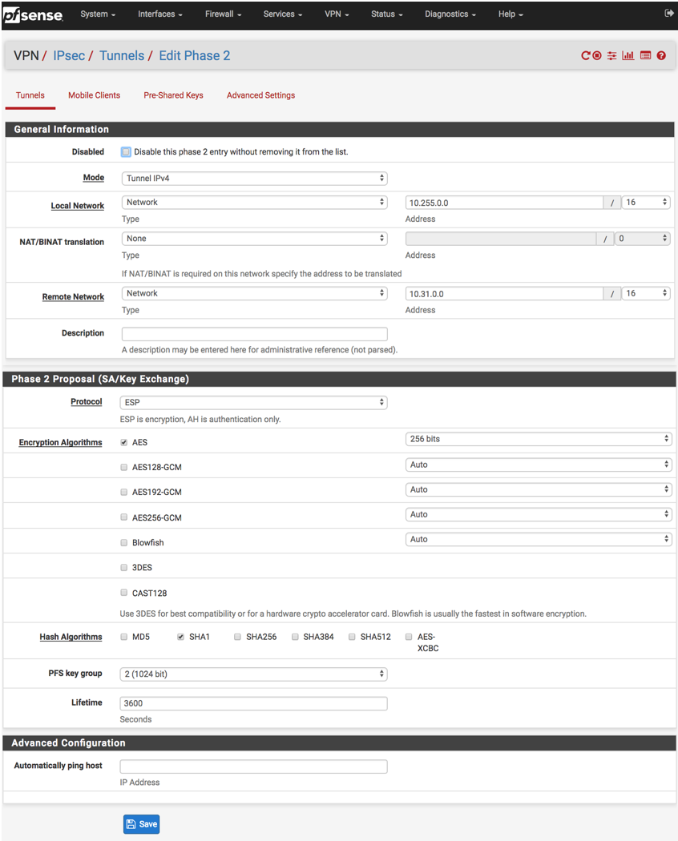Open the Mode dropdown
Viewport: 678px width, 841px height.
coord(253,177)
